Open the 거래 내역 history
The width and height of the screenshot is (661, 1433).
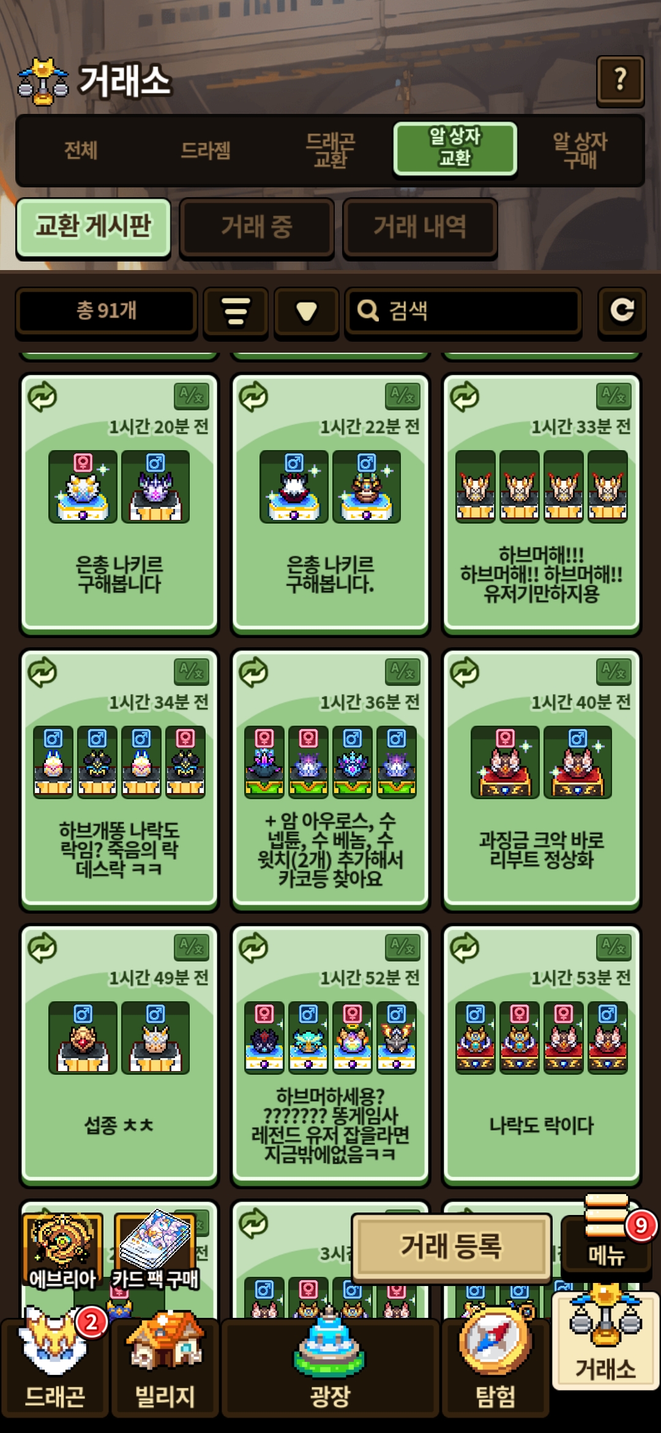point(420,227)
